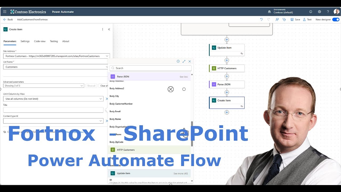Click the Parse JSON section header icon
Image resolution: width=341 pixels, height=192 pixels.
pyautogui.click(x=113, y=77)
